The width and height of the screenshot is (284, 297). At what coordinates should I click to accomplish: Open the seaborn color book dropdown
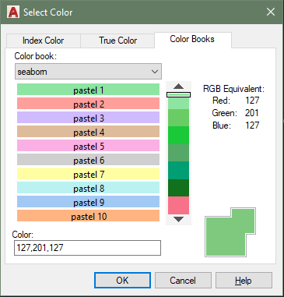[x=88, y=72]
